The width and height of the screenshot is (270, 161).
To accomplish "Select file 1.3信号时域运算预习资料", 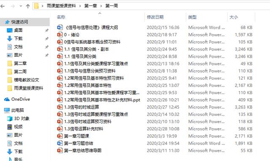I will 88,122.
